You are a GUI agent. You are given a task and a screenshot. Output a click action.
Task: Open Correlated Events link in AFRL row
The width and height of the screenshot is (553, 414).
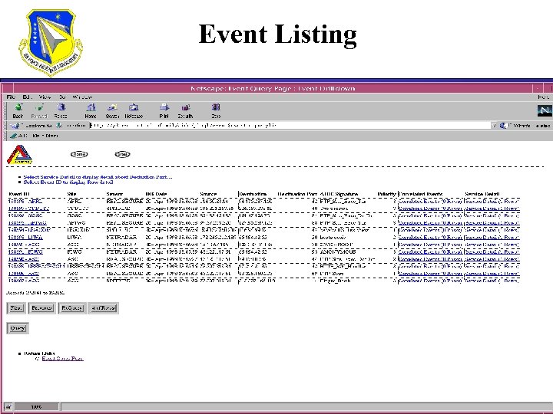(430, 202)
